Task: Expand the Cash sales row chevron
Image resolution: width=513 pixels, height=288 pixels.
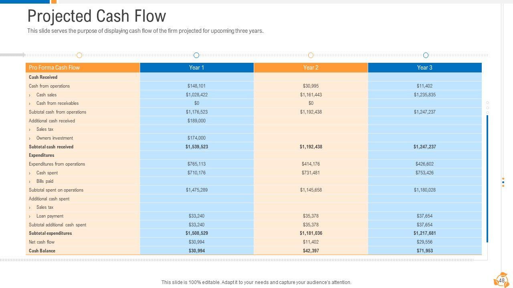Action: point(30,95)
